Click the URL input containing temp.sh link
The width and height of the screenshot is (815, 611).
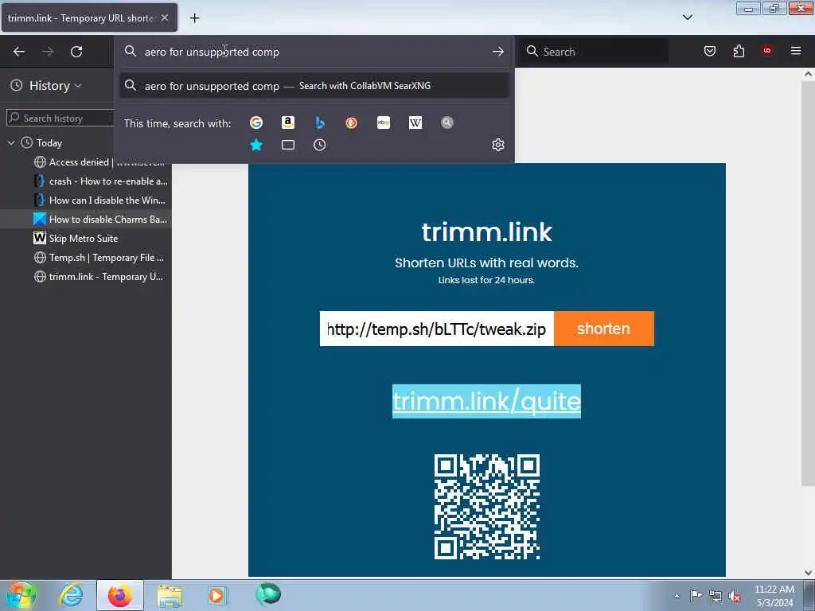click(437, 329)
